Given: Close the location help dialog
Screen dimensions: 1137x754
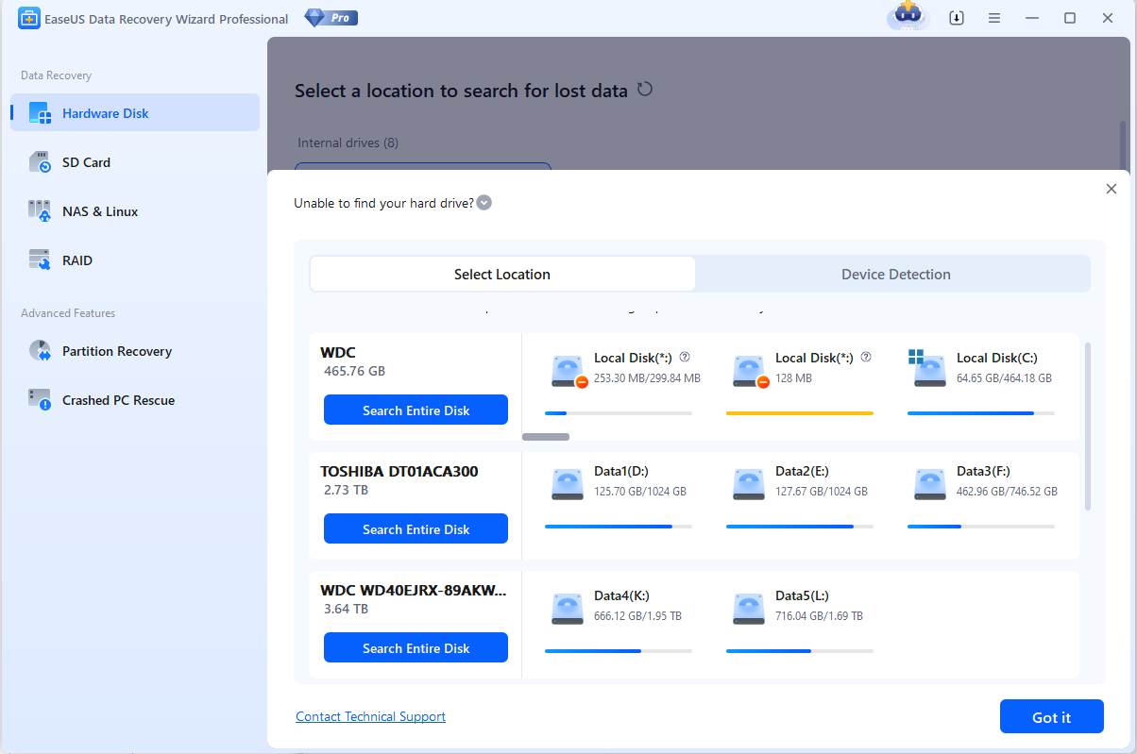Looking at the screenshot, I should 1111,189.
